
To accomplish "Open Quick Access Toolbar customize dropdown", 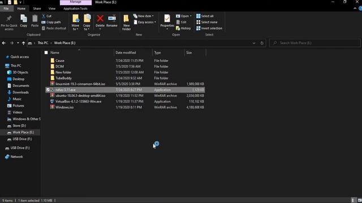I will coord(20,2).
